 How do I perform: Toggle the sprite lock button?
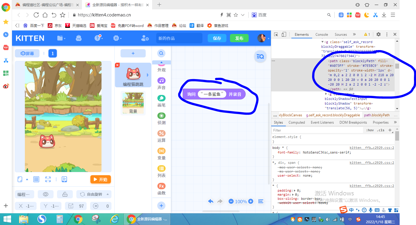pos(65,194)
